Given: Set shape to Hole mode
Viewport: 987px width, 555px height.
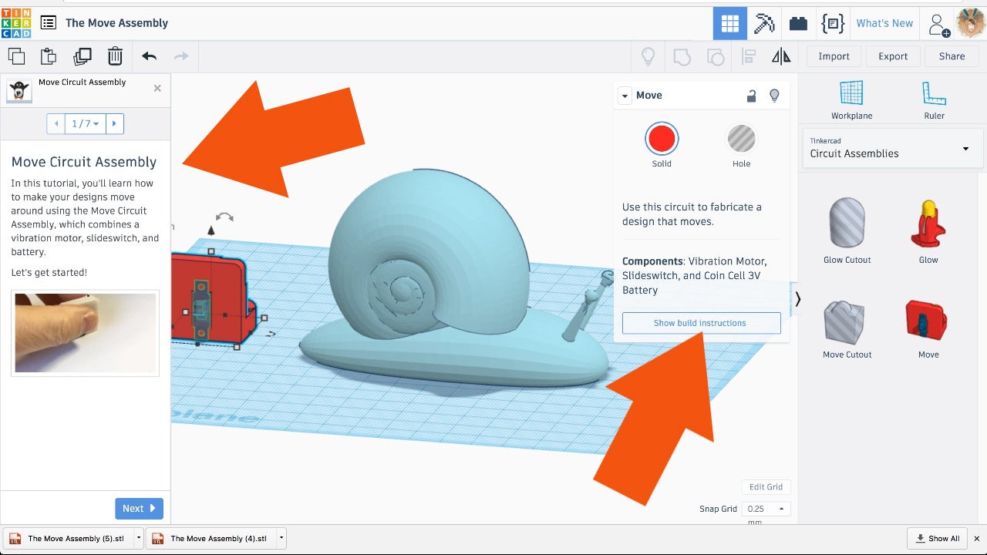Looking at the screenshot, I should (x=741, y=140).
